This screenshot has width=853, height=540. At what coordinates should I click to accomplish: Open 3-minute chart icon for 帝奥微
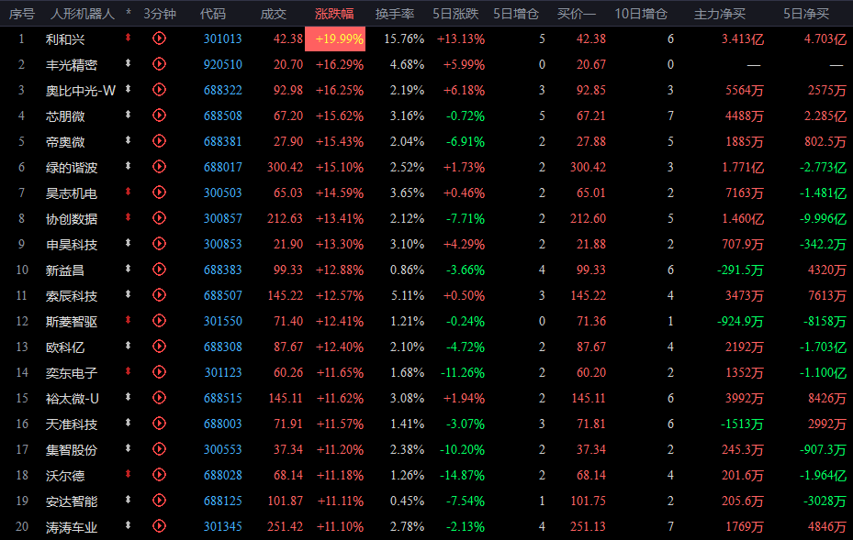pyautogui.click(x=159, y=141)
